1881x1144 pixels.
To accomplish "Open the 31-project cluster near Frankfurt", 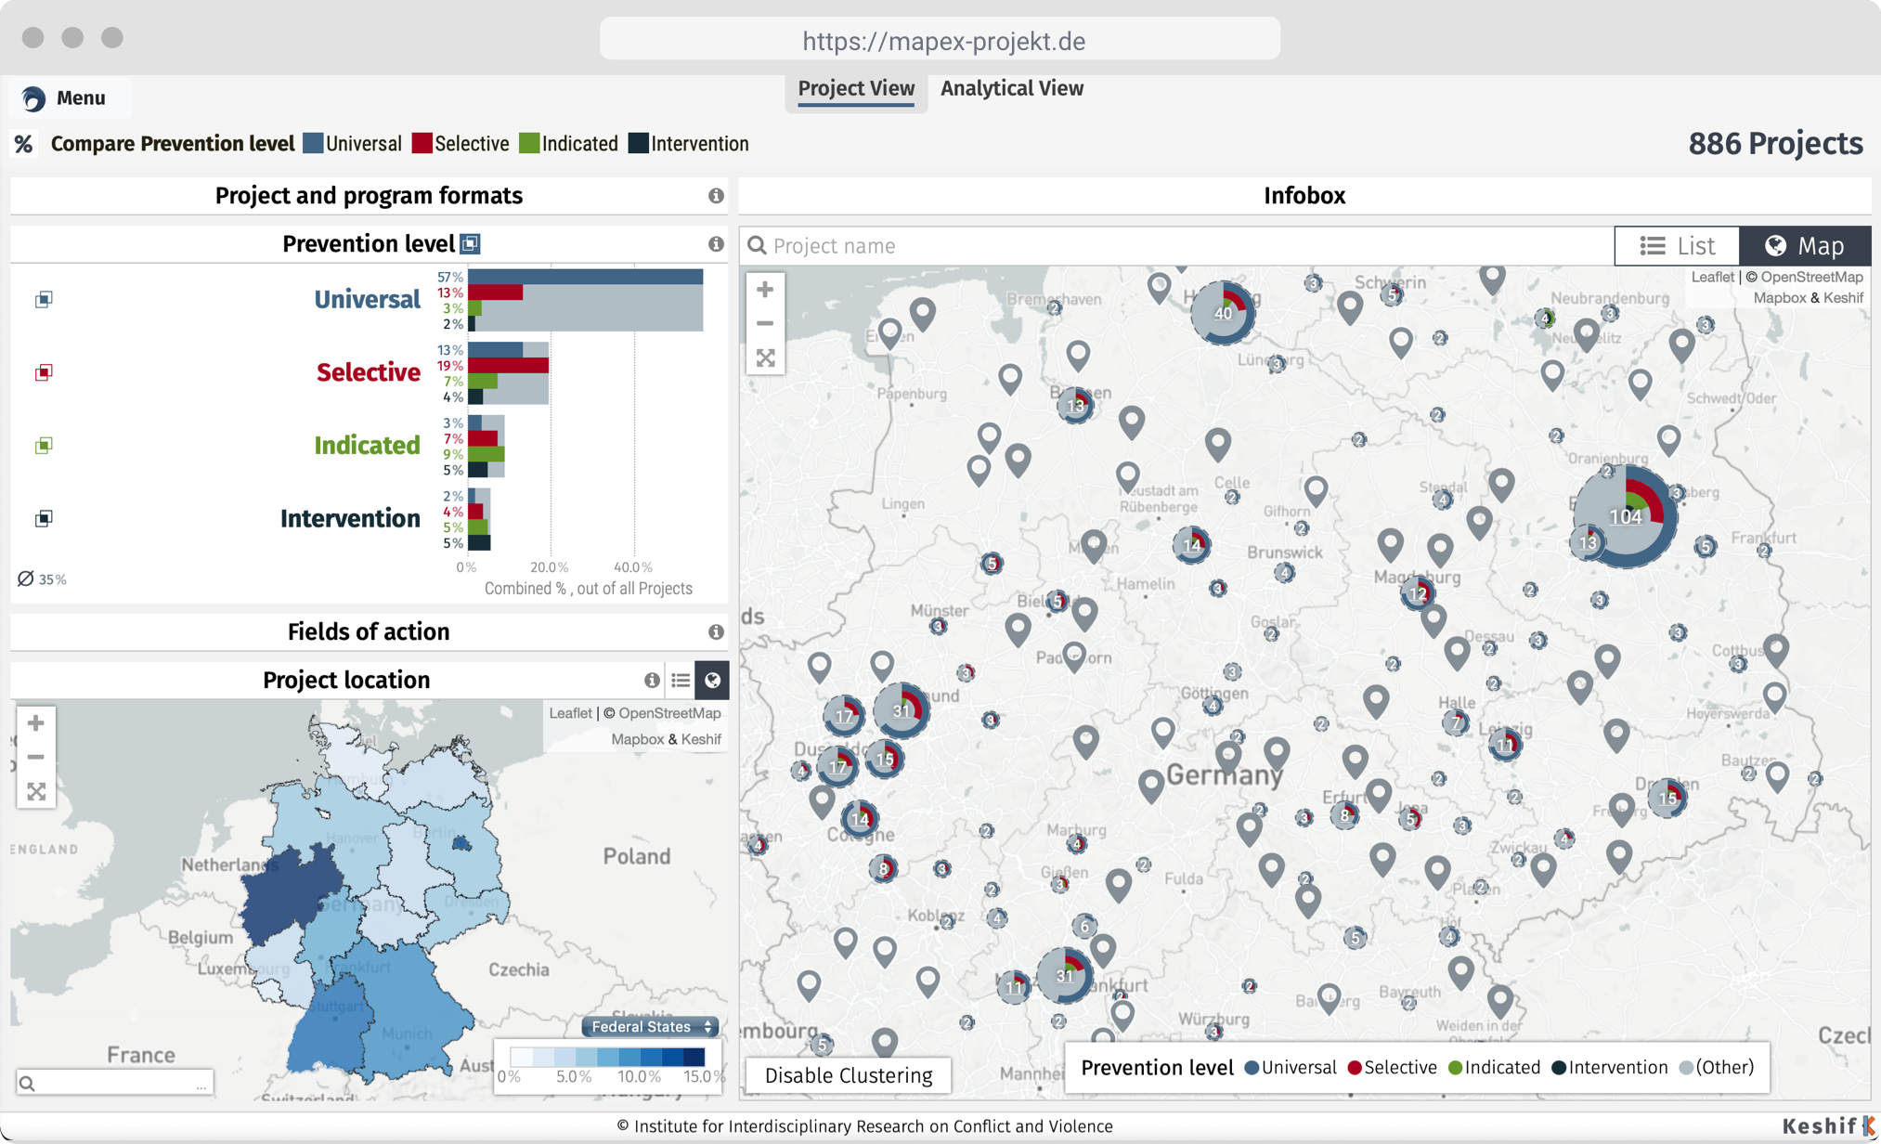I will [1064, 976].
